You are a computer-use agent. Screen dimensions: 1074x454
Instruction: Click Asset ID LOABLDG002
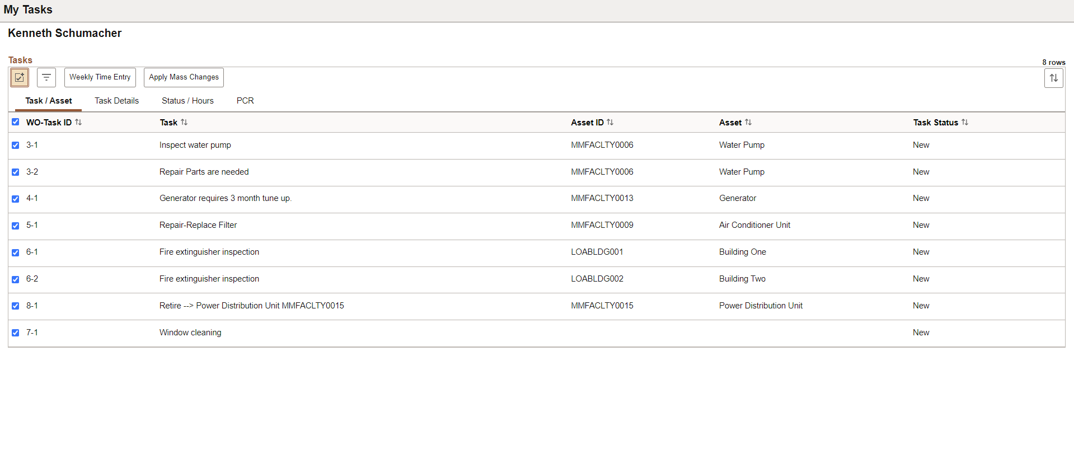click(x=597, y=279)
